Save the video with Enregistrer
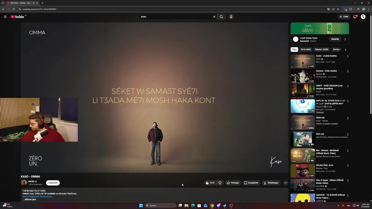This screenshot has height=209, width=372. click(251, 183)
